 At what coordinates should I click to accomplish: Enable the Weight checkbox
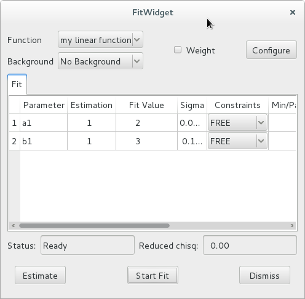pos(178,50)
